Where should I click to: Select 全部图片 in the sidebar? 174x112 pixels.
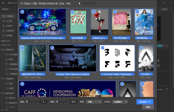tap(9, 16)
